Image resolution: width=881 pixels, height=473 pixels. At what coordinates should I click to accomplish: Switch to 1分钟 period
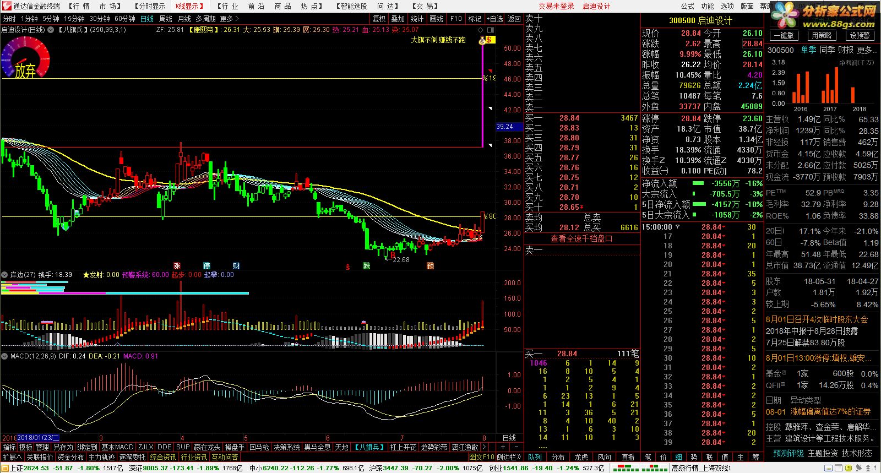(x=29, y=19)
